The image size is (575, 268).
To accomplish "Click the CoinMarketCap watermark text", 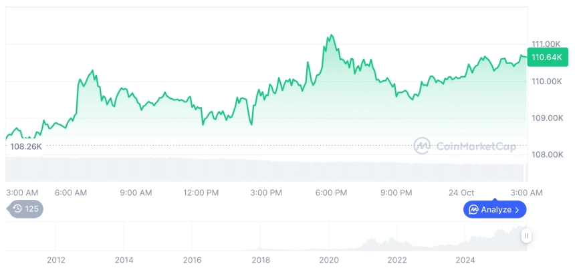I will pos(475,146).
